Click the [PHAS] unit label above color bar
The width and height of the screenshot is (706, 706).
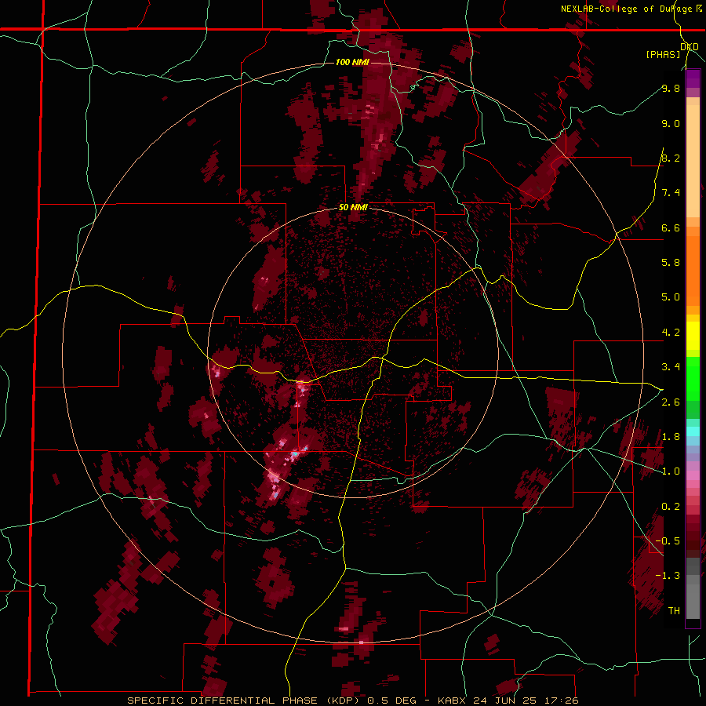click(x=663, y=54)
